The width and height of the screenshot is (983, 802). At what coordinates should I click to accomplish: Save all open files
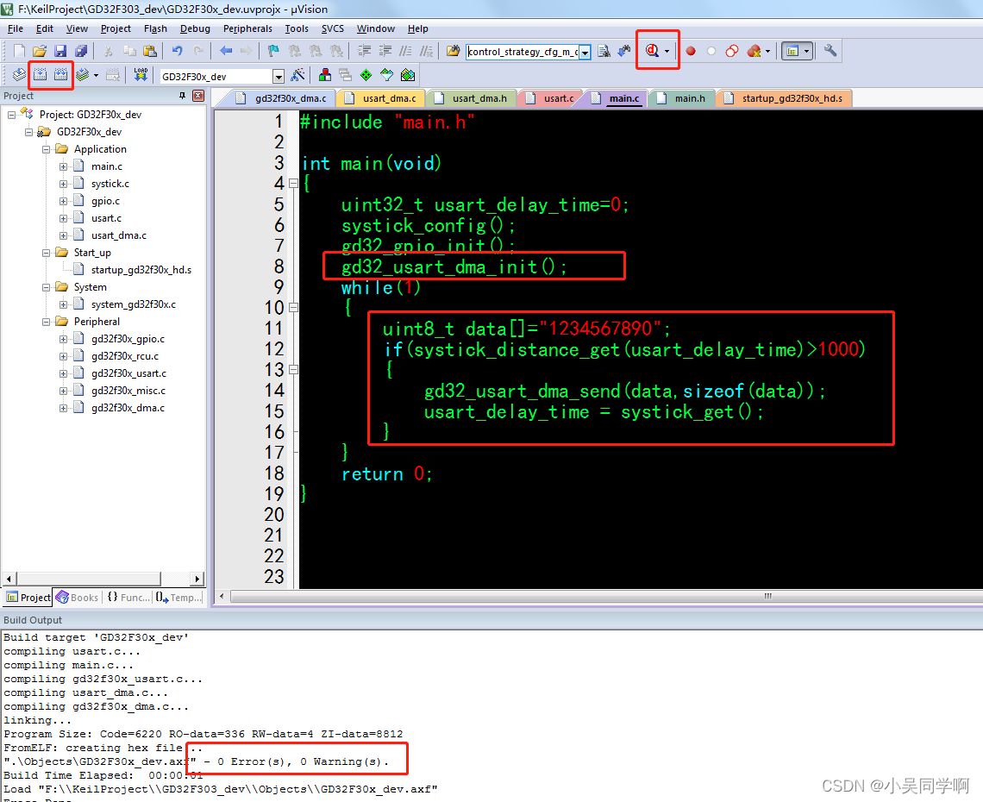[x=82, y=50]
